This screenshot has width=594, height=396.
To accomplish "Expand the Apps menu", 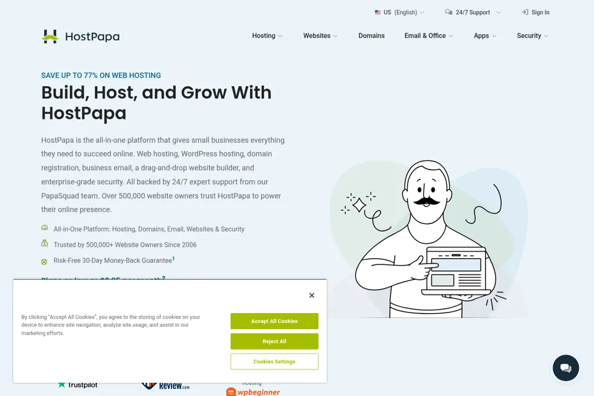I will pos(485,36).
